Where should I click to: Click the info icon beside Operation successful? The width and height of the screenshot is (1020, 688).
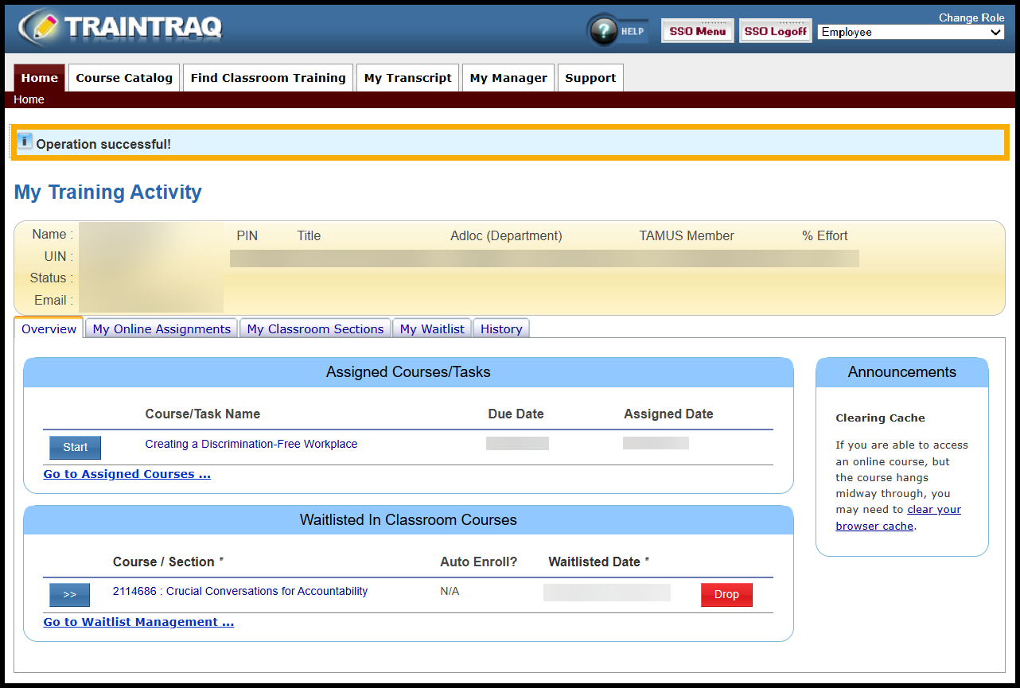tap(25, 142)
